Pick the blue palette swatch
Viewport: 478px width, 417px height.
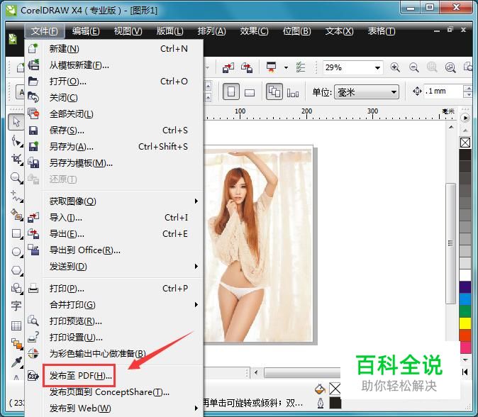tap(465, 299)
